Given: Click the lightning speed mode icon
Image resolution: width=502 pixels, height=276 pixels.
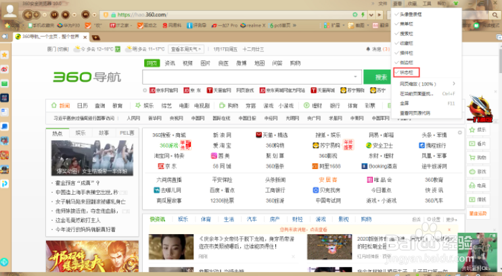Looking at the screenshot, I should [363, 15].
